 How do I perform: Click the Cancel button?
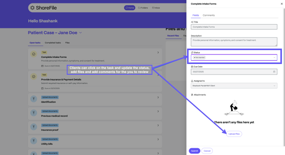coord(207,151)
